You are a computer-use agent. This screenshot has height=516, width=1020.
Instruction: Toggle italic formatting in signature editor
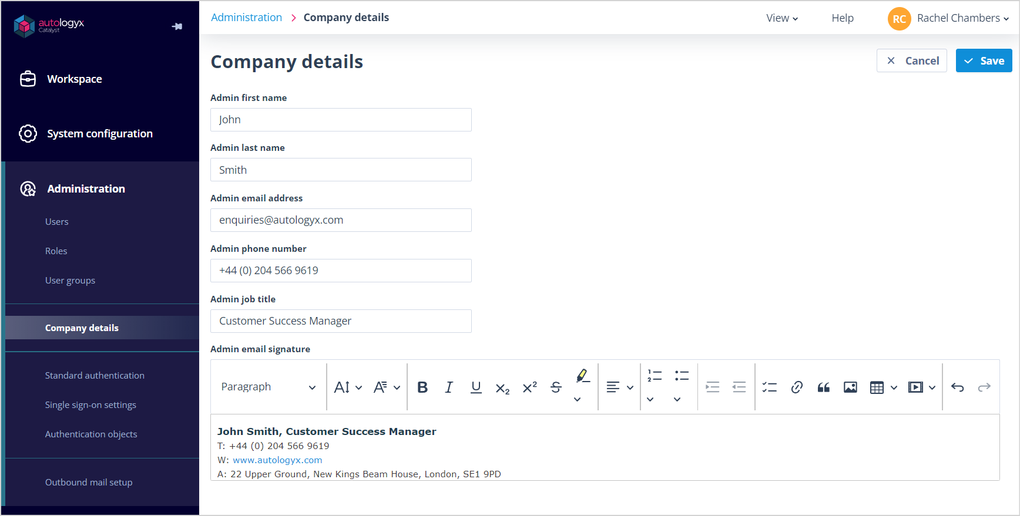(449, 387)
